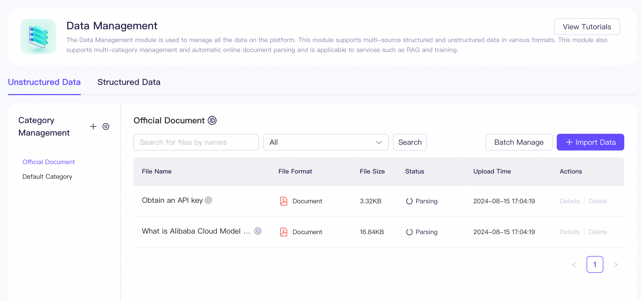Image resolution: width=641 pixels, height=301 pixels.
Task: Click the Search button
Action: click(410, 142)
